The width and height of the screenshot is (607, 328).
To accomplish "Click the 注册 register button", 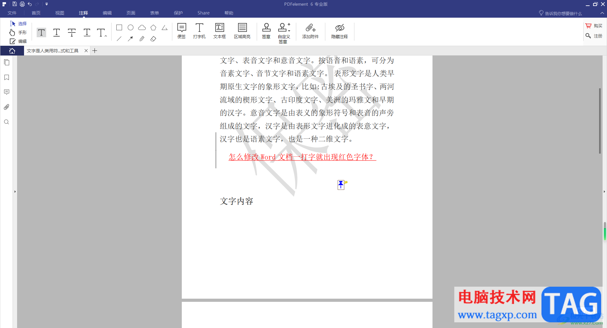I will (x=594, y=36).
